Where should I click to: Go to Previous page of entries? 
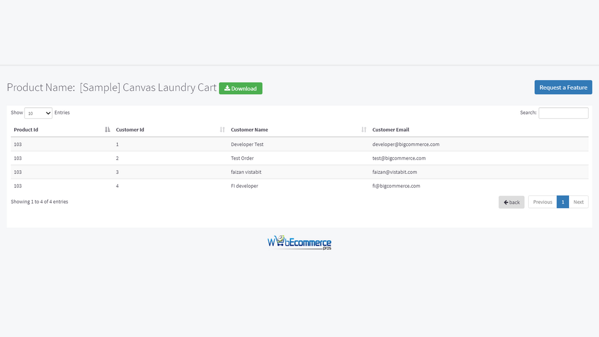click(x=542, y=202)
